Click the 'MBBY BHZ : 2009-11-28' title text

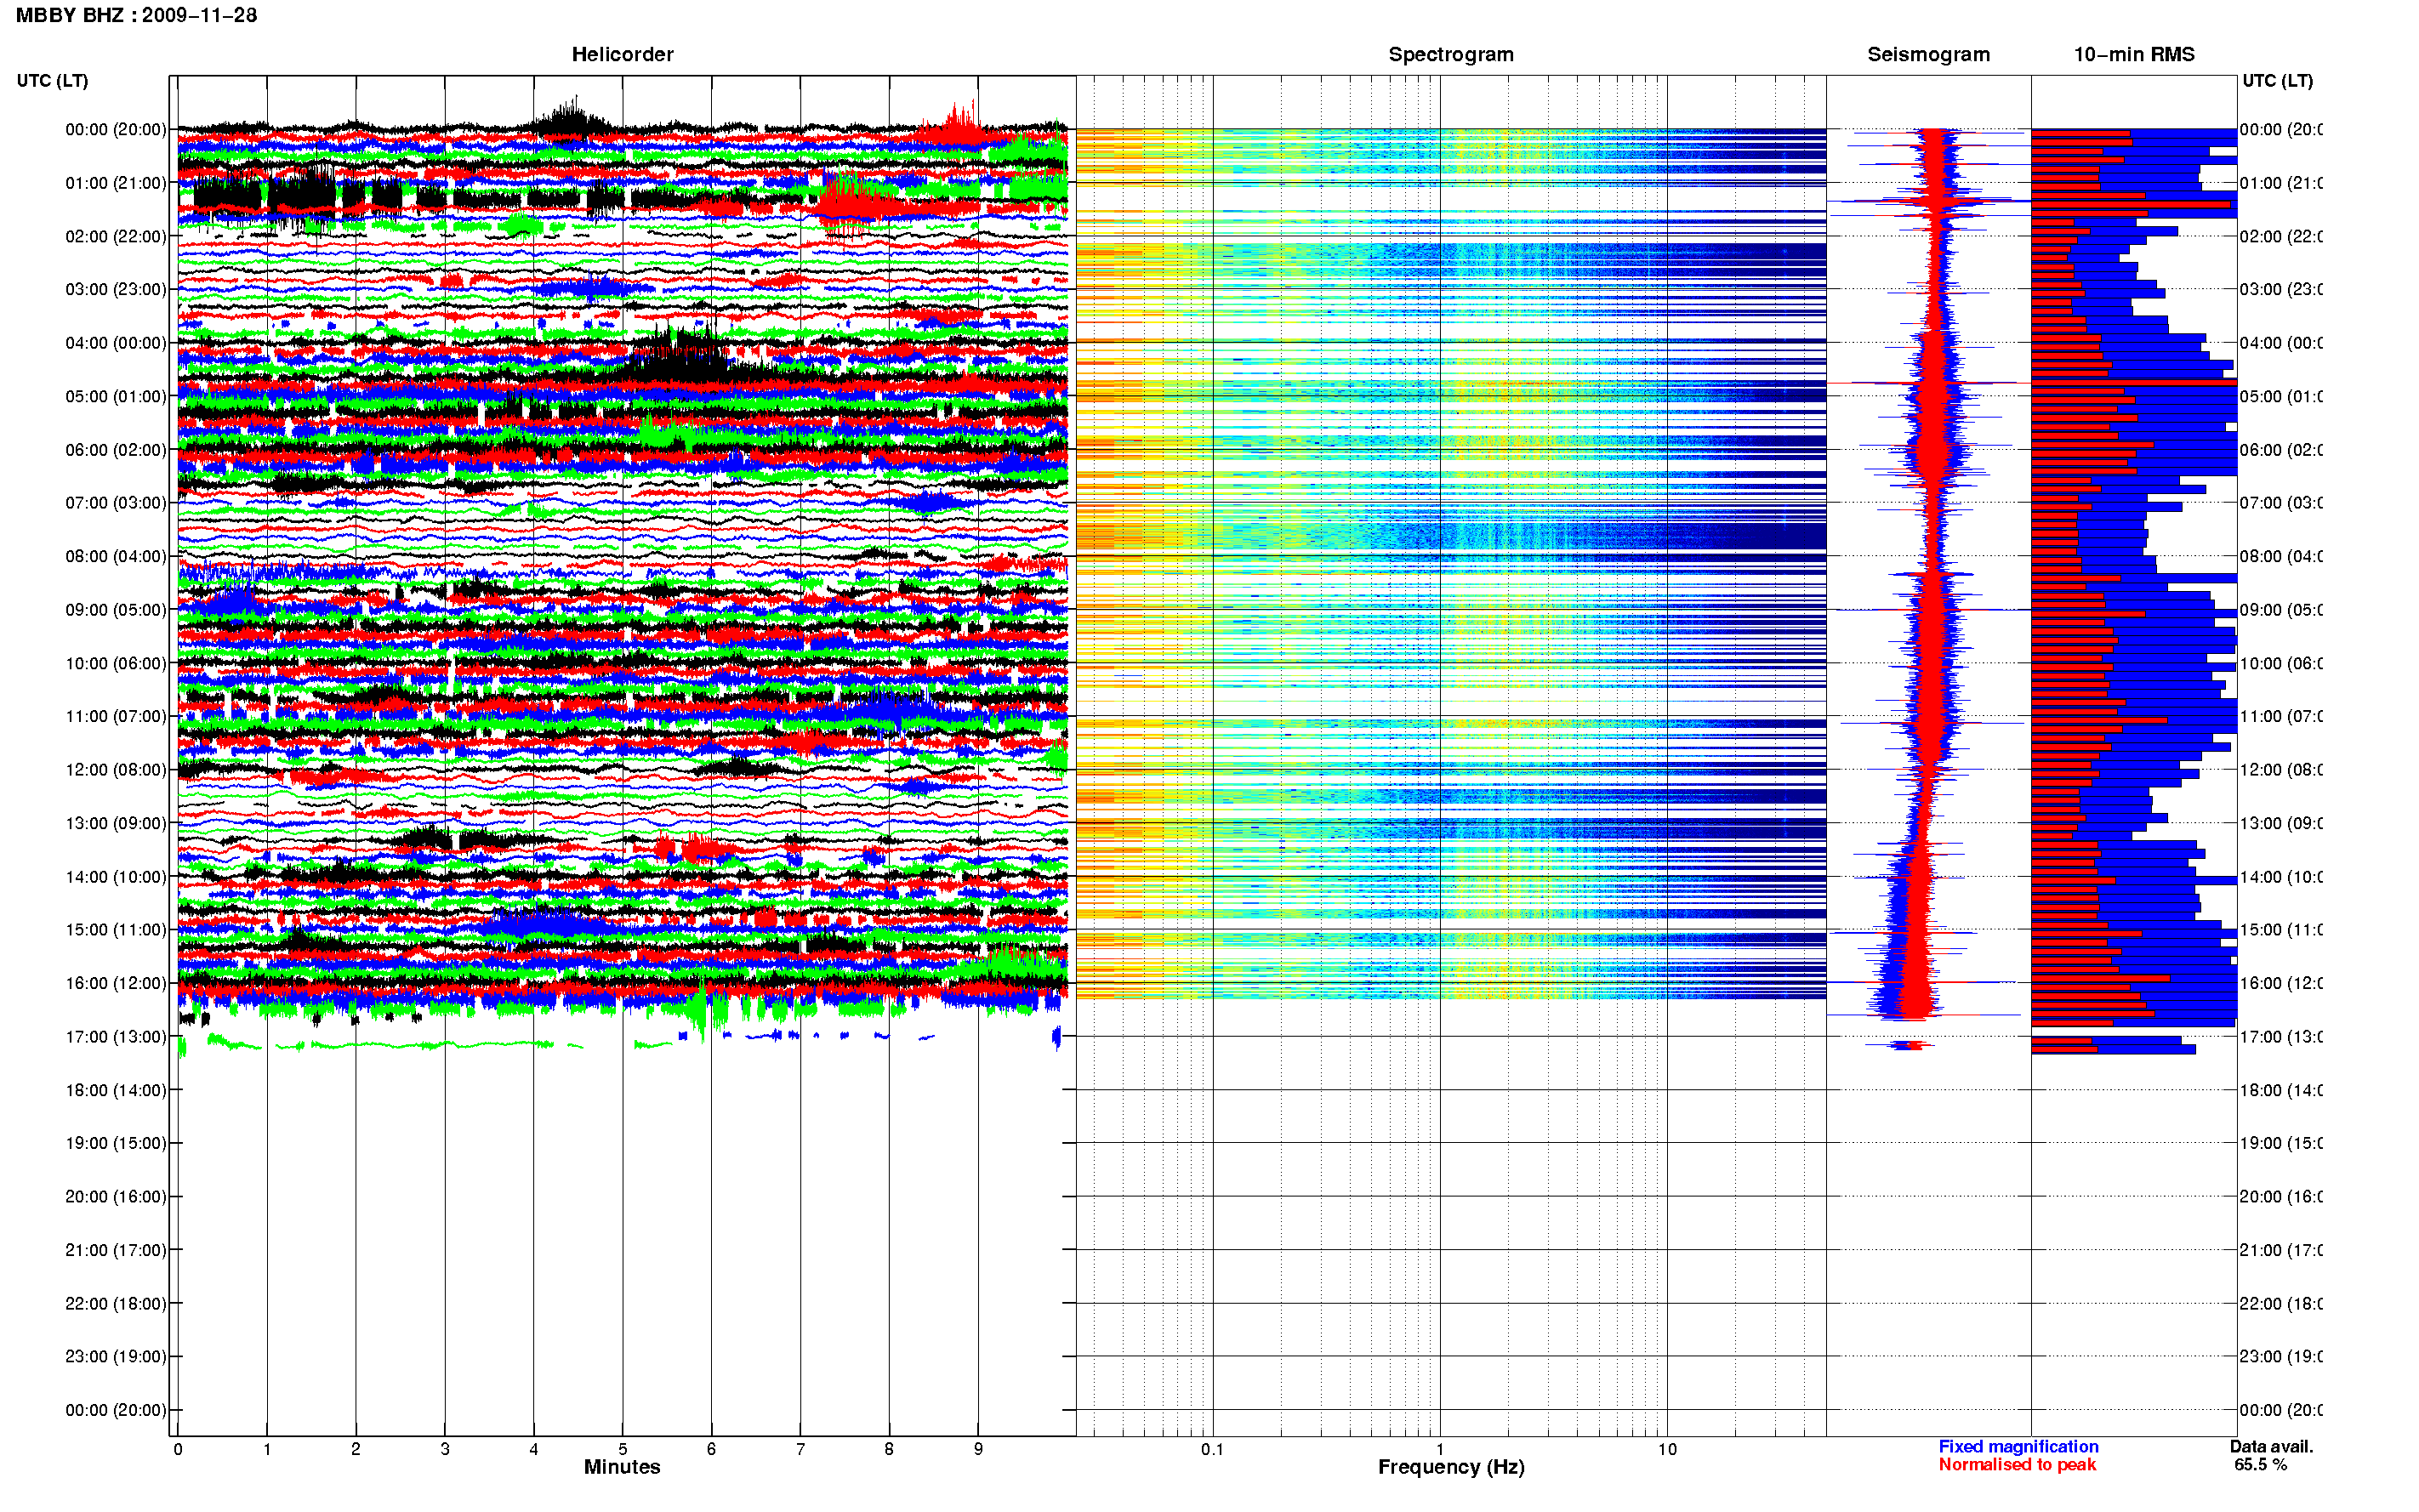pos(136,15)
